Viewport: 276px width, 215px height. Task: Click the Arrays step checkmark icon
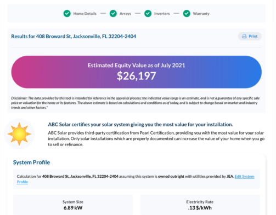tap(113, 14)
